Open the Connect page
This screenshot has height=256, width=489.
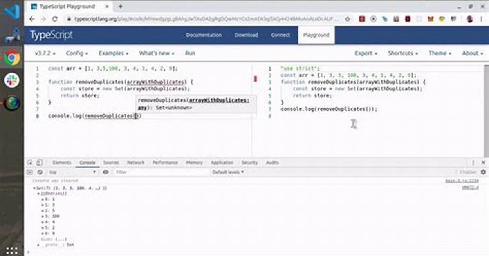pos(280,35)
